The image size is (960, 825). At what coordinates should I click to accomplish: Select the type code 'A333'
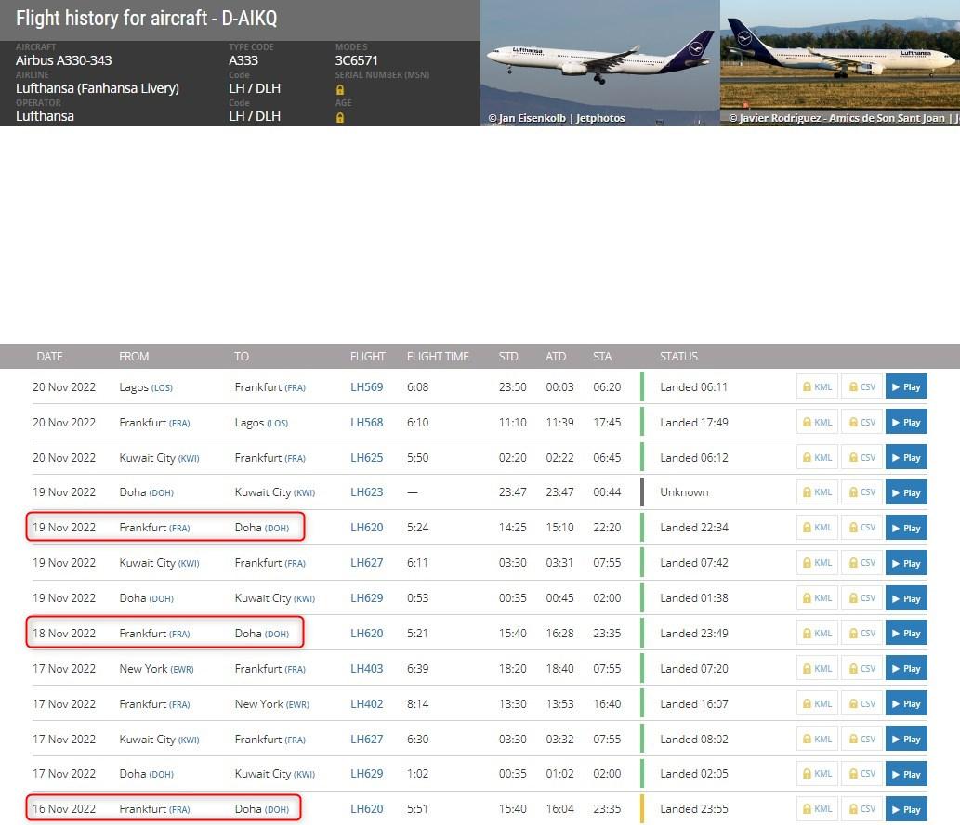(x=243, y=60)
